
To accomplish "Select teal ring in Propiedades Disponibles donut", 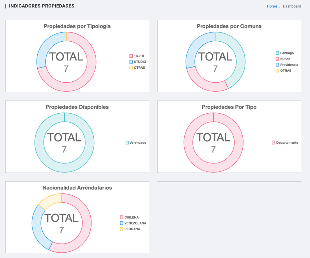I will click(x=65, y=168).
